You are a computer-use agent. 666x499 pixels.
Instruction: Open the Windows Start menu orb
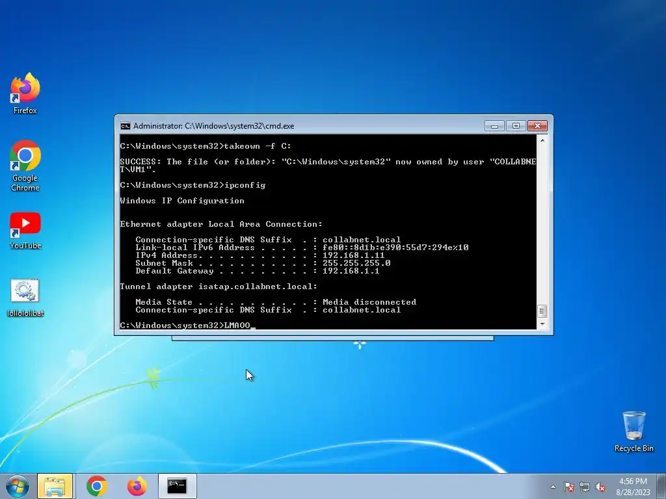tap(18, 486)
